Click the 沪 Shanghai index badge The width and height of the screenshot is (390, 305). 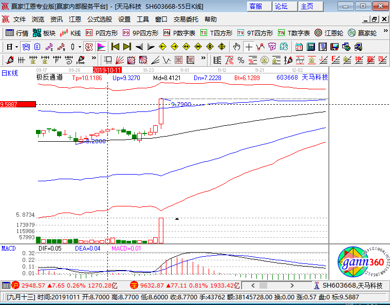pyautogui.click(x=15, y=285)
